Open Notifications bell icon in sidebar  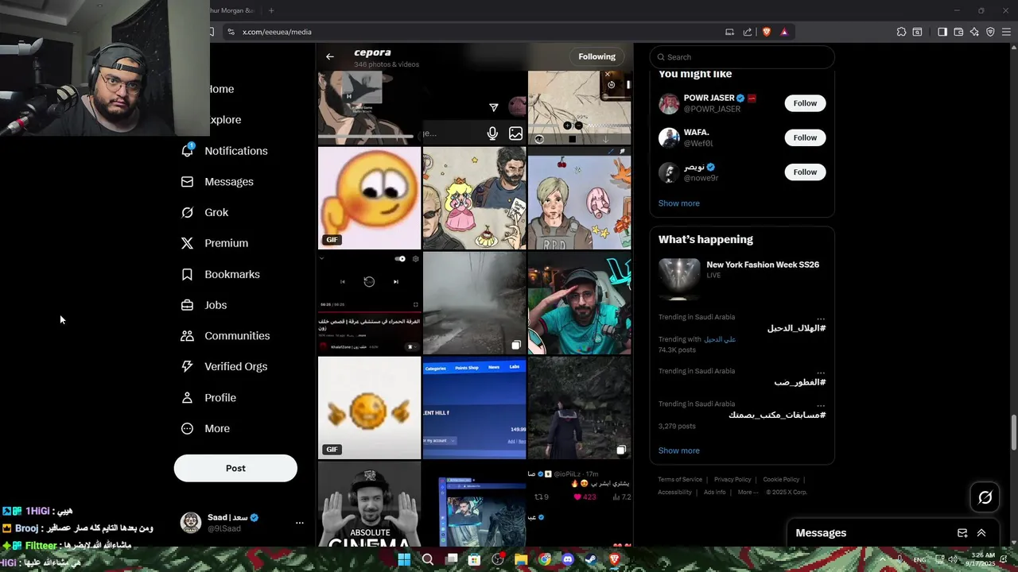click(x=188, y=150)
